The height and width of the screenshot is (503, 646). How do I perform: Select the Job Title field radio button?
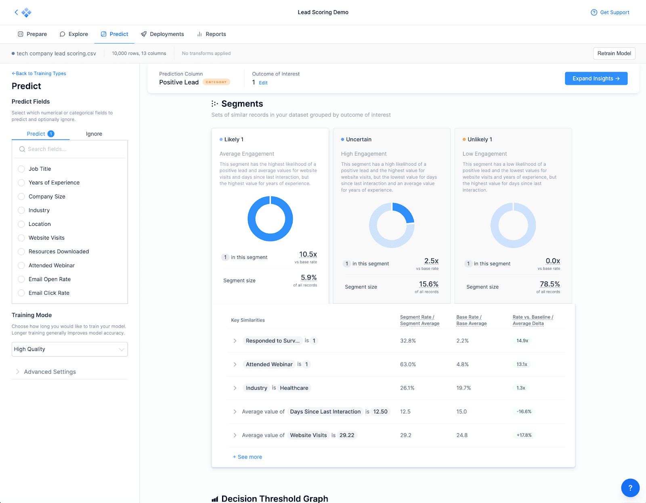coord(21,169)
